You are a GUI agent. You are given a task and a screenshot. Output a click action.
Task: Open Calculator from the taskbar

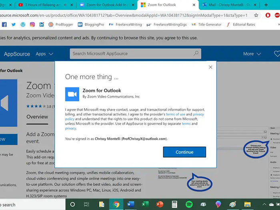pyautogui.click(x=174, y=204)
